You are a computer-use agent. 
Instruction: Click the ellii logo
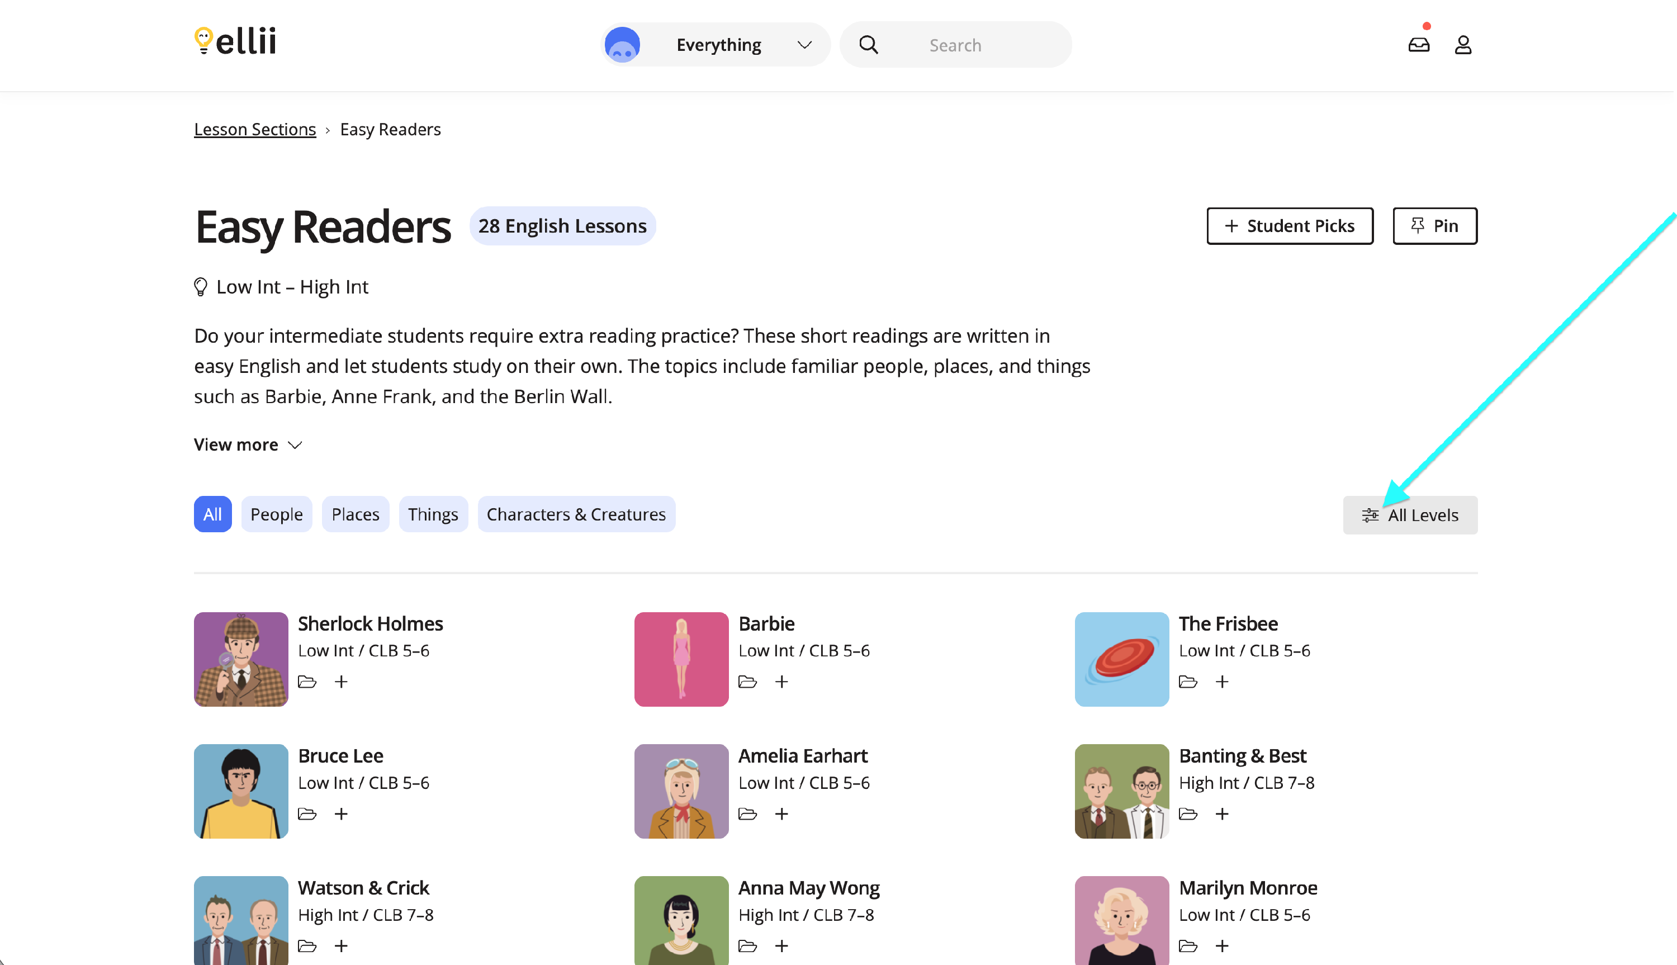[235, 41]
